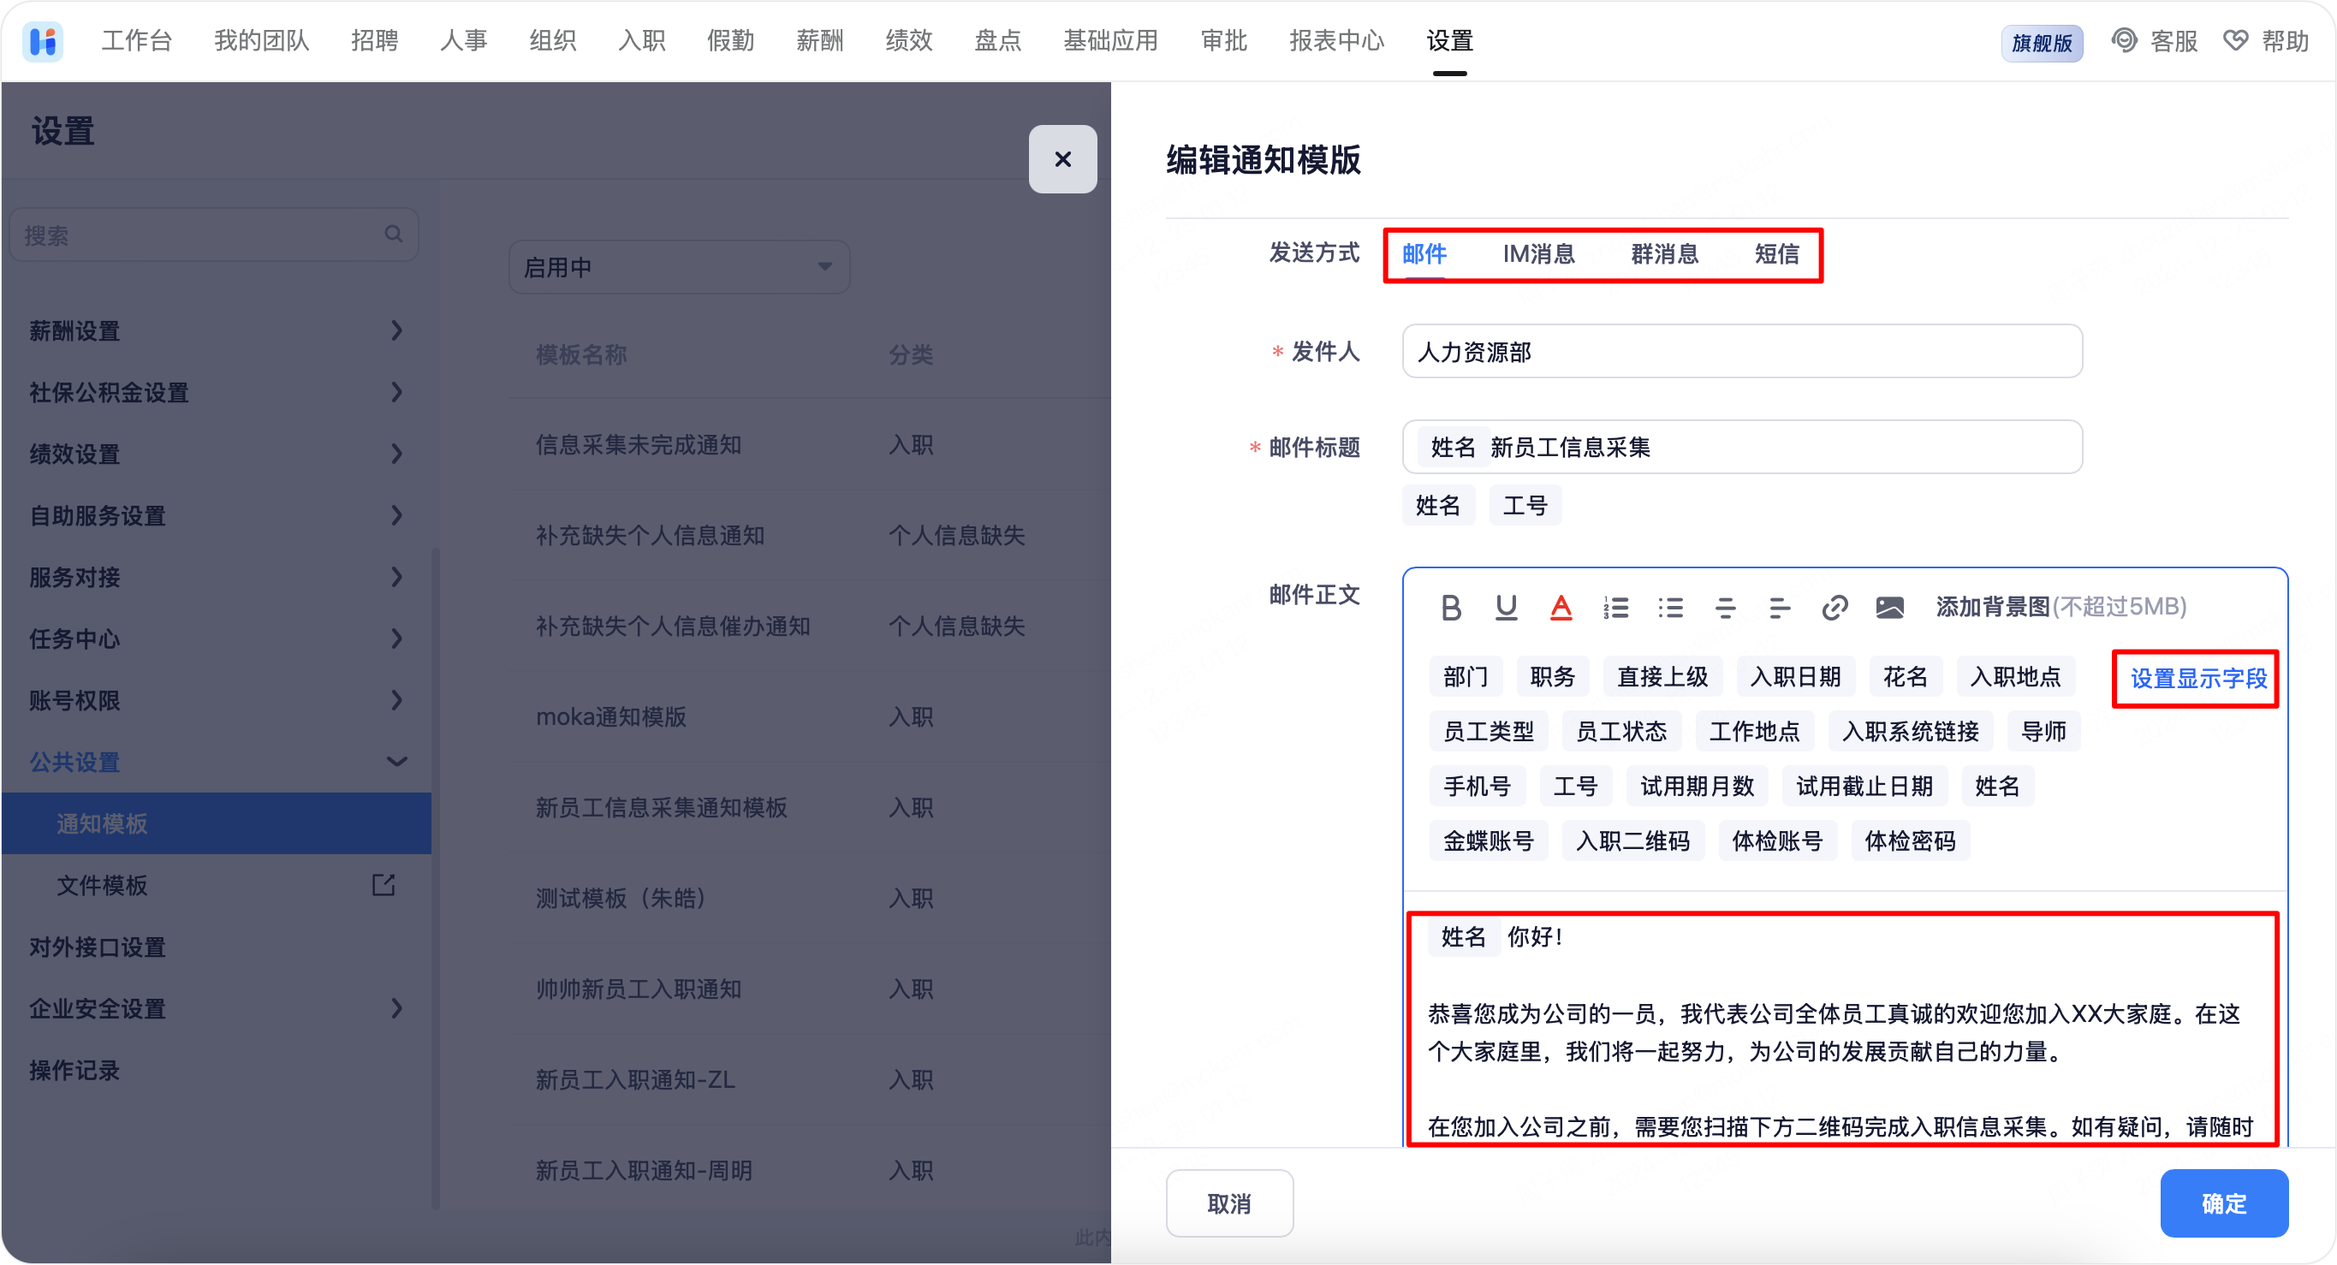Screen dimensions: 2337x1265
Task: Click the search magnifier in settings sidebar
Action: (x=393, y=234)
